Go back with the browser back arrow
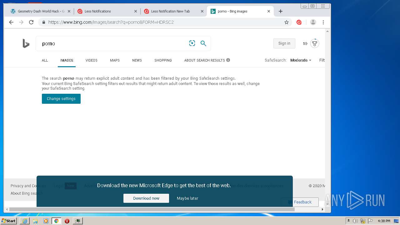 (x=11, y=22)
